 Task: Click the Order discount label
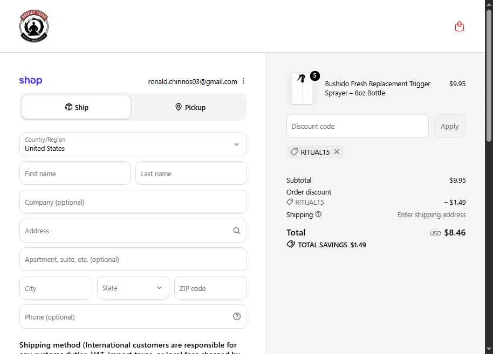click(309, 192)
